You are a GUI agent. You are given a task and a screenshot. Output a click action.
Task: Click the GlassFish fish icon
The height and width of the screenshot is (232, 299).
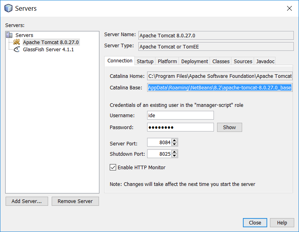(17, 49)
